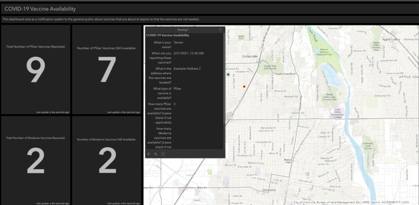Click the flash feature icon in popup

(x=163, y=154)
